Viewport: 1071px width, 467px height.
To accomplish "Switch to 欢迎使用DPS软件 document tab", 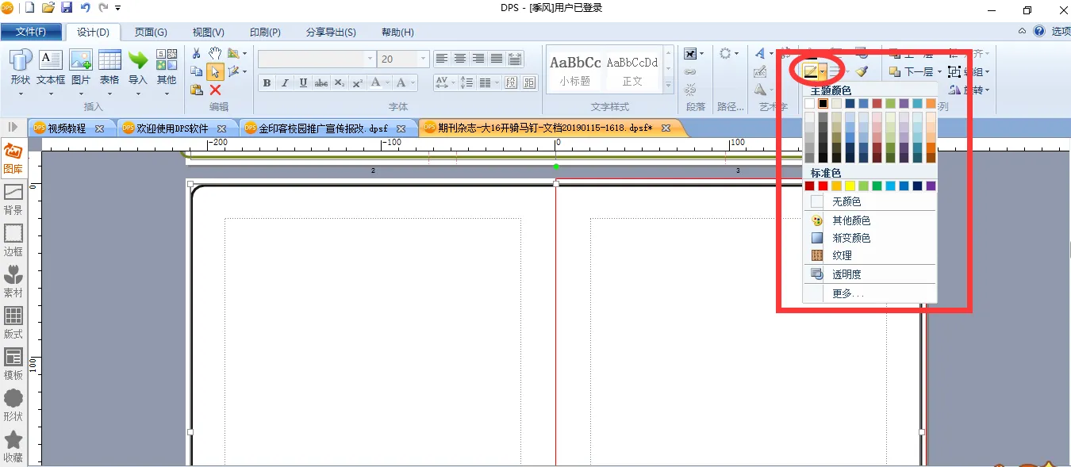I will click(x=171, y=128).
